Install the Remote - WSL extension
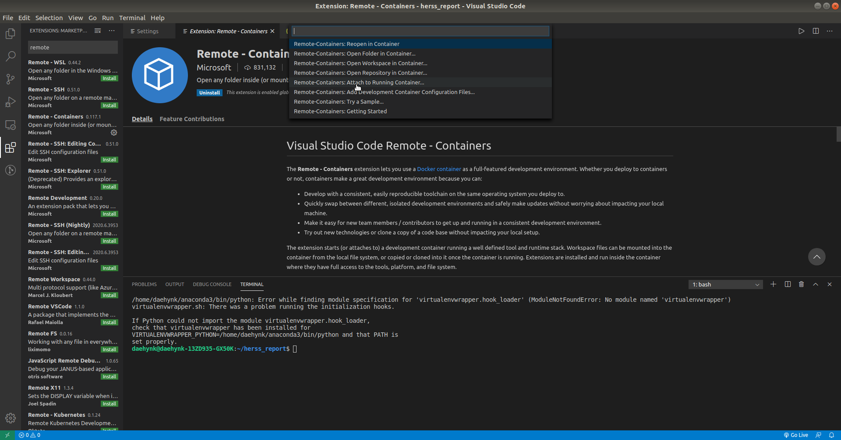The width and height of the screenshot is (841, 440). coord(110,79)
